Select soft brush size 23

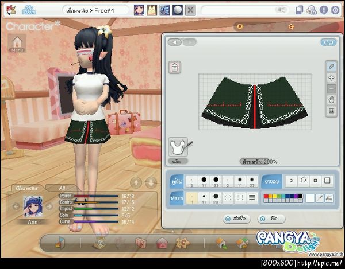point(252,181)
